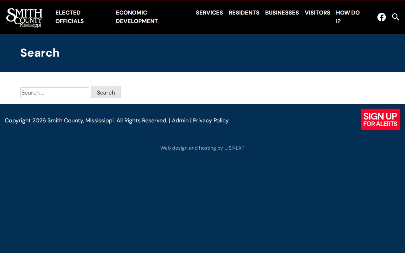Open the Residents menu
Image resolution: width=405 pixels, height=253 pixels.
[244, 13]
